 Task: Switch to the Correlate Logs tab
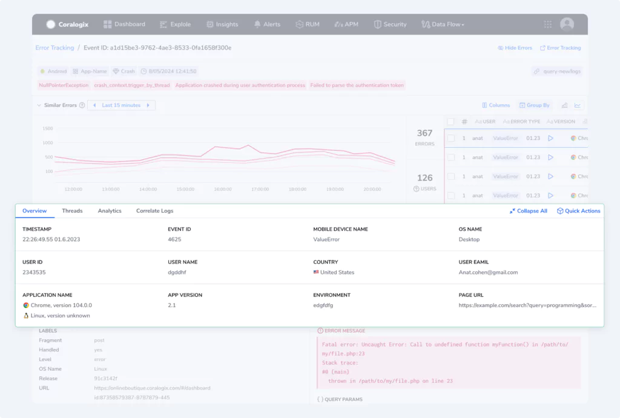pyautogui.click(x=154, y=211)
